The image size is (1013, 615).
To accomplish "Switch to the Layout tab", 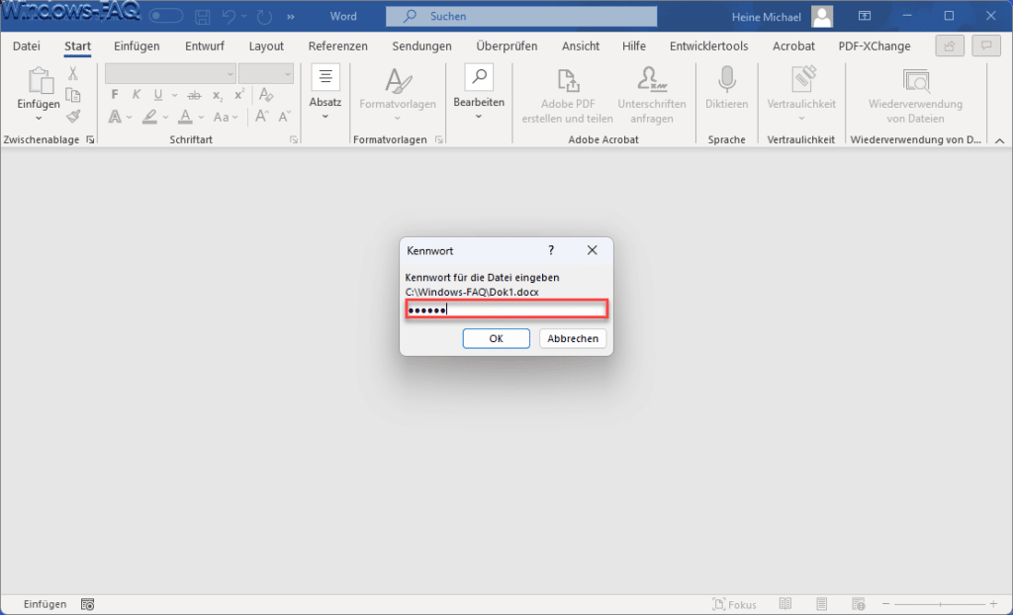I will [266, 45].
